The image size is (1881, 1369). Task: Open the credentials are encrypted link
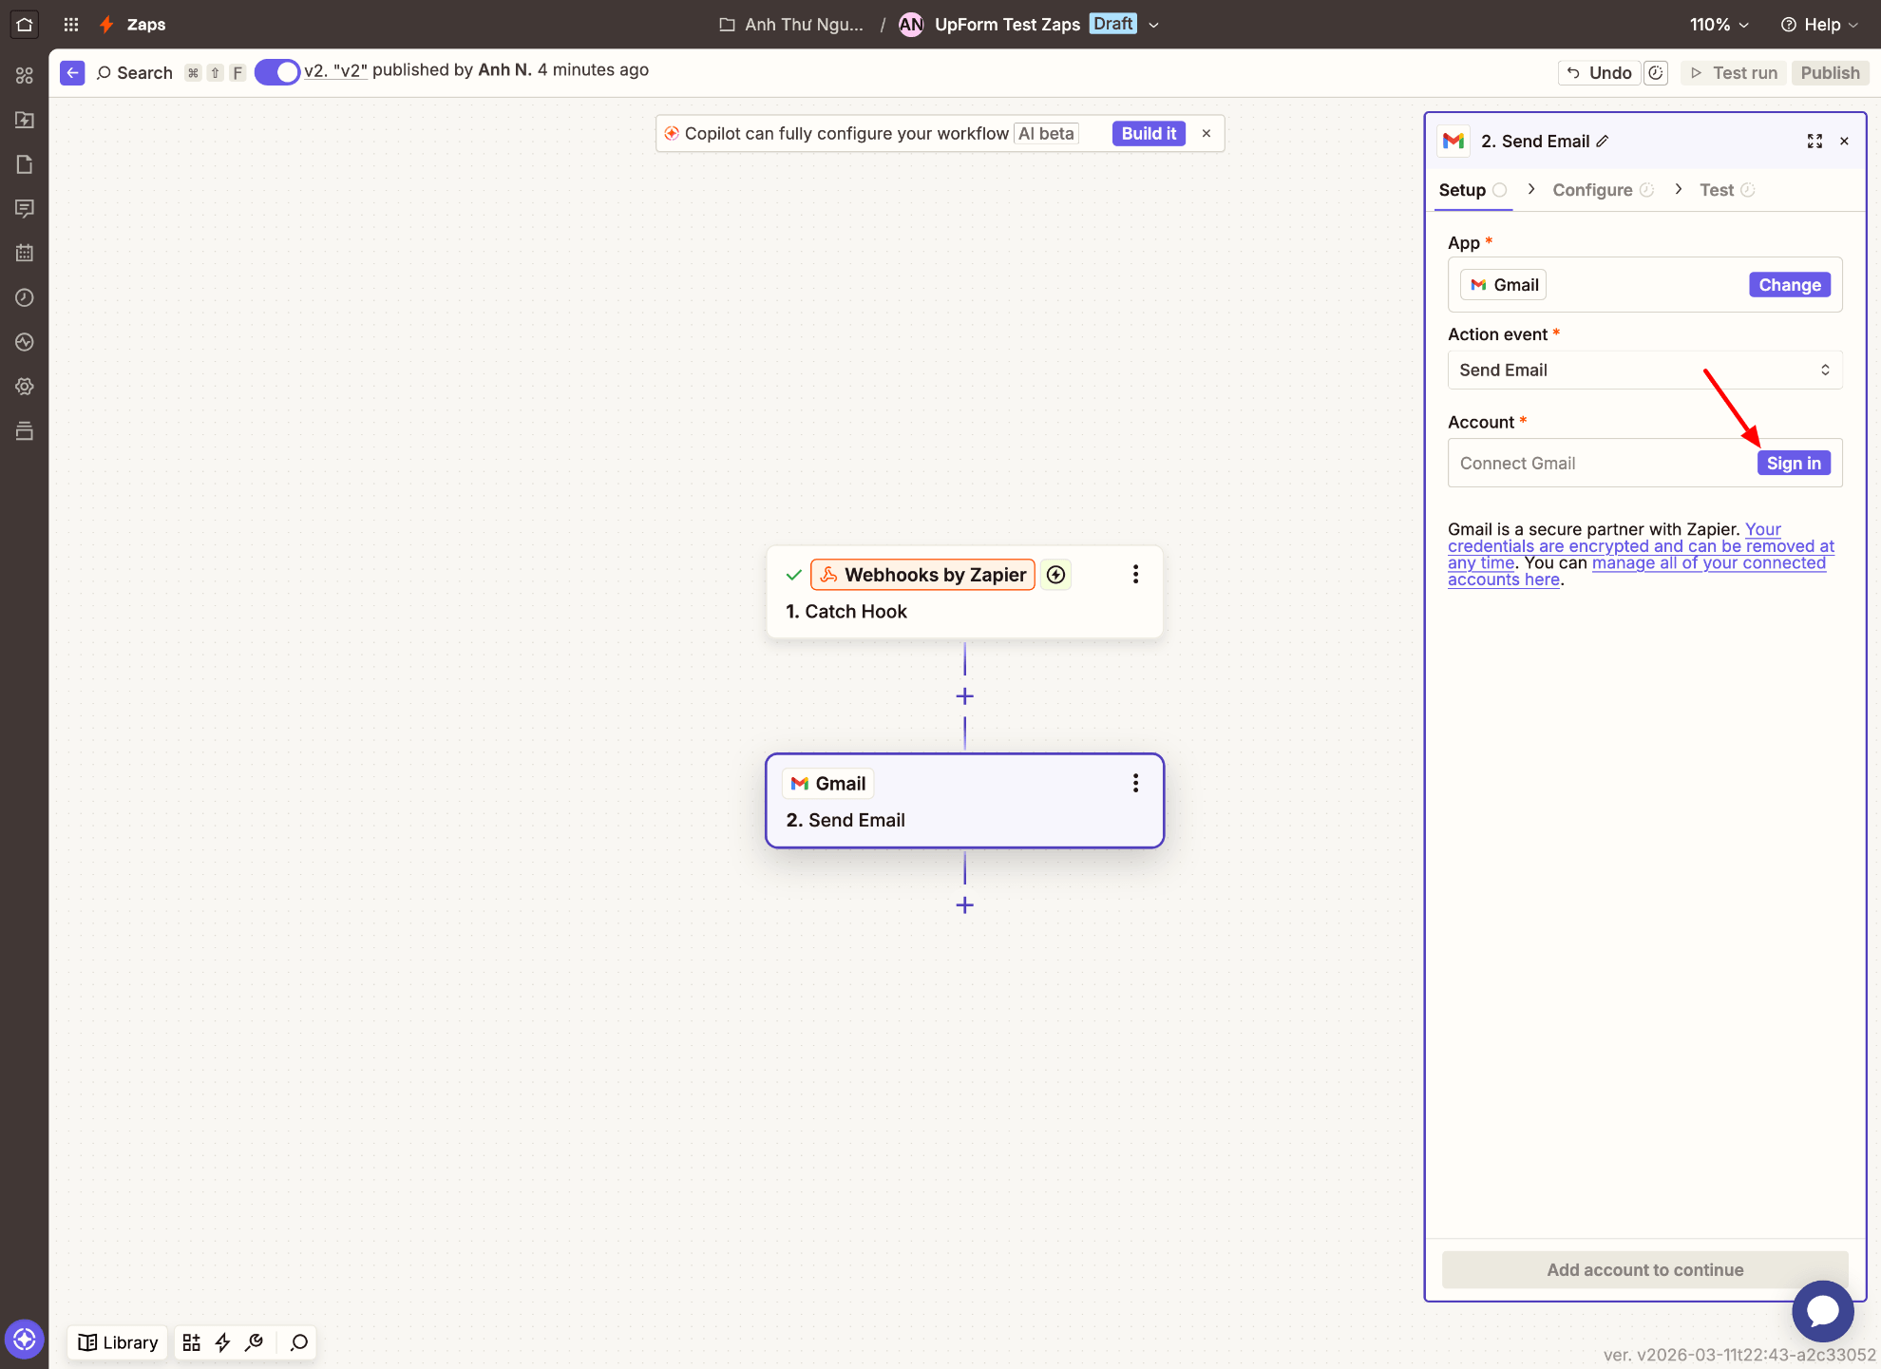[x=1641, y=546]
